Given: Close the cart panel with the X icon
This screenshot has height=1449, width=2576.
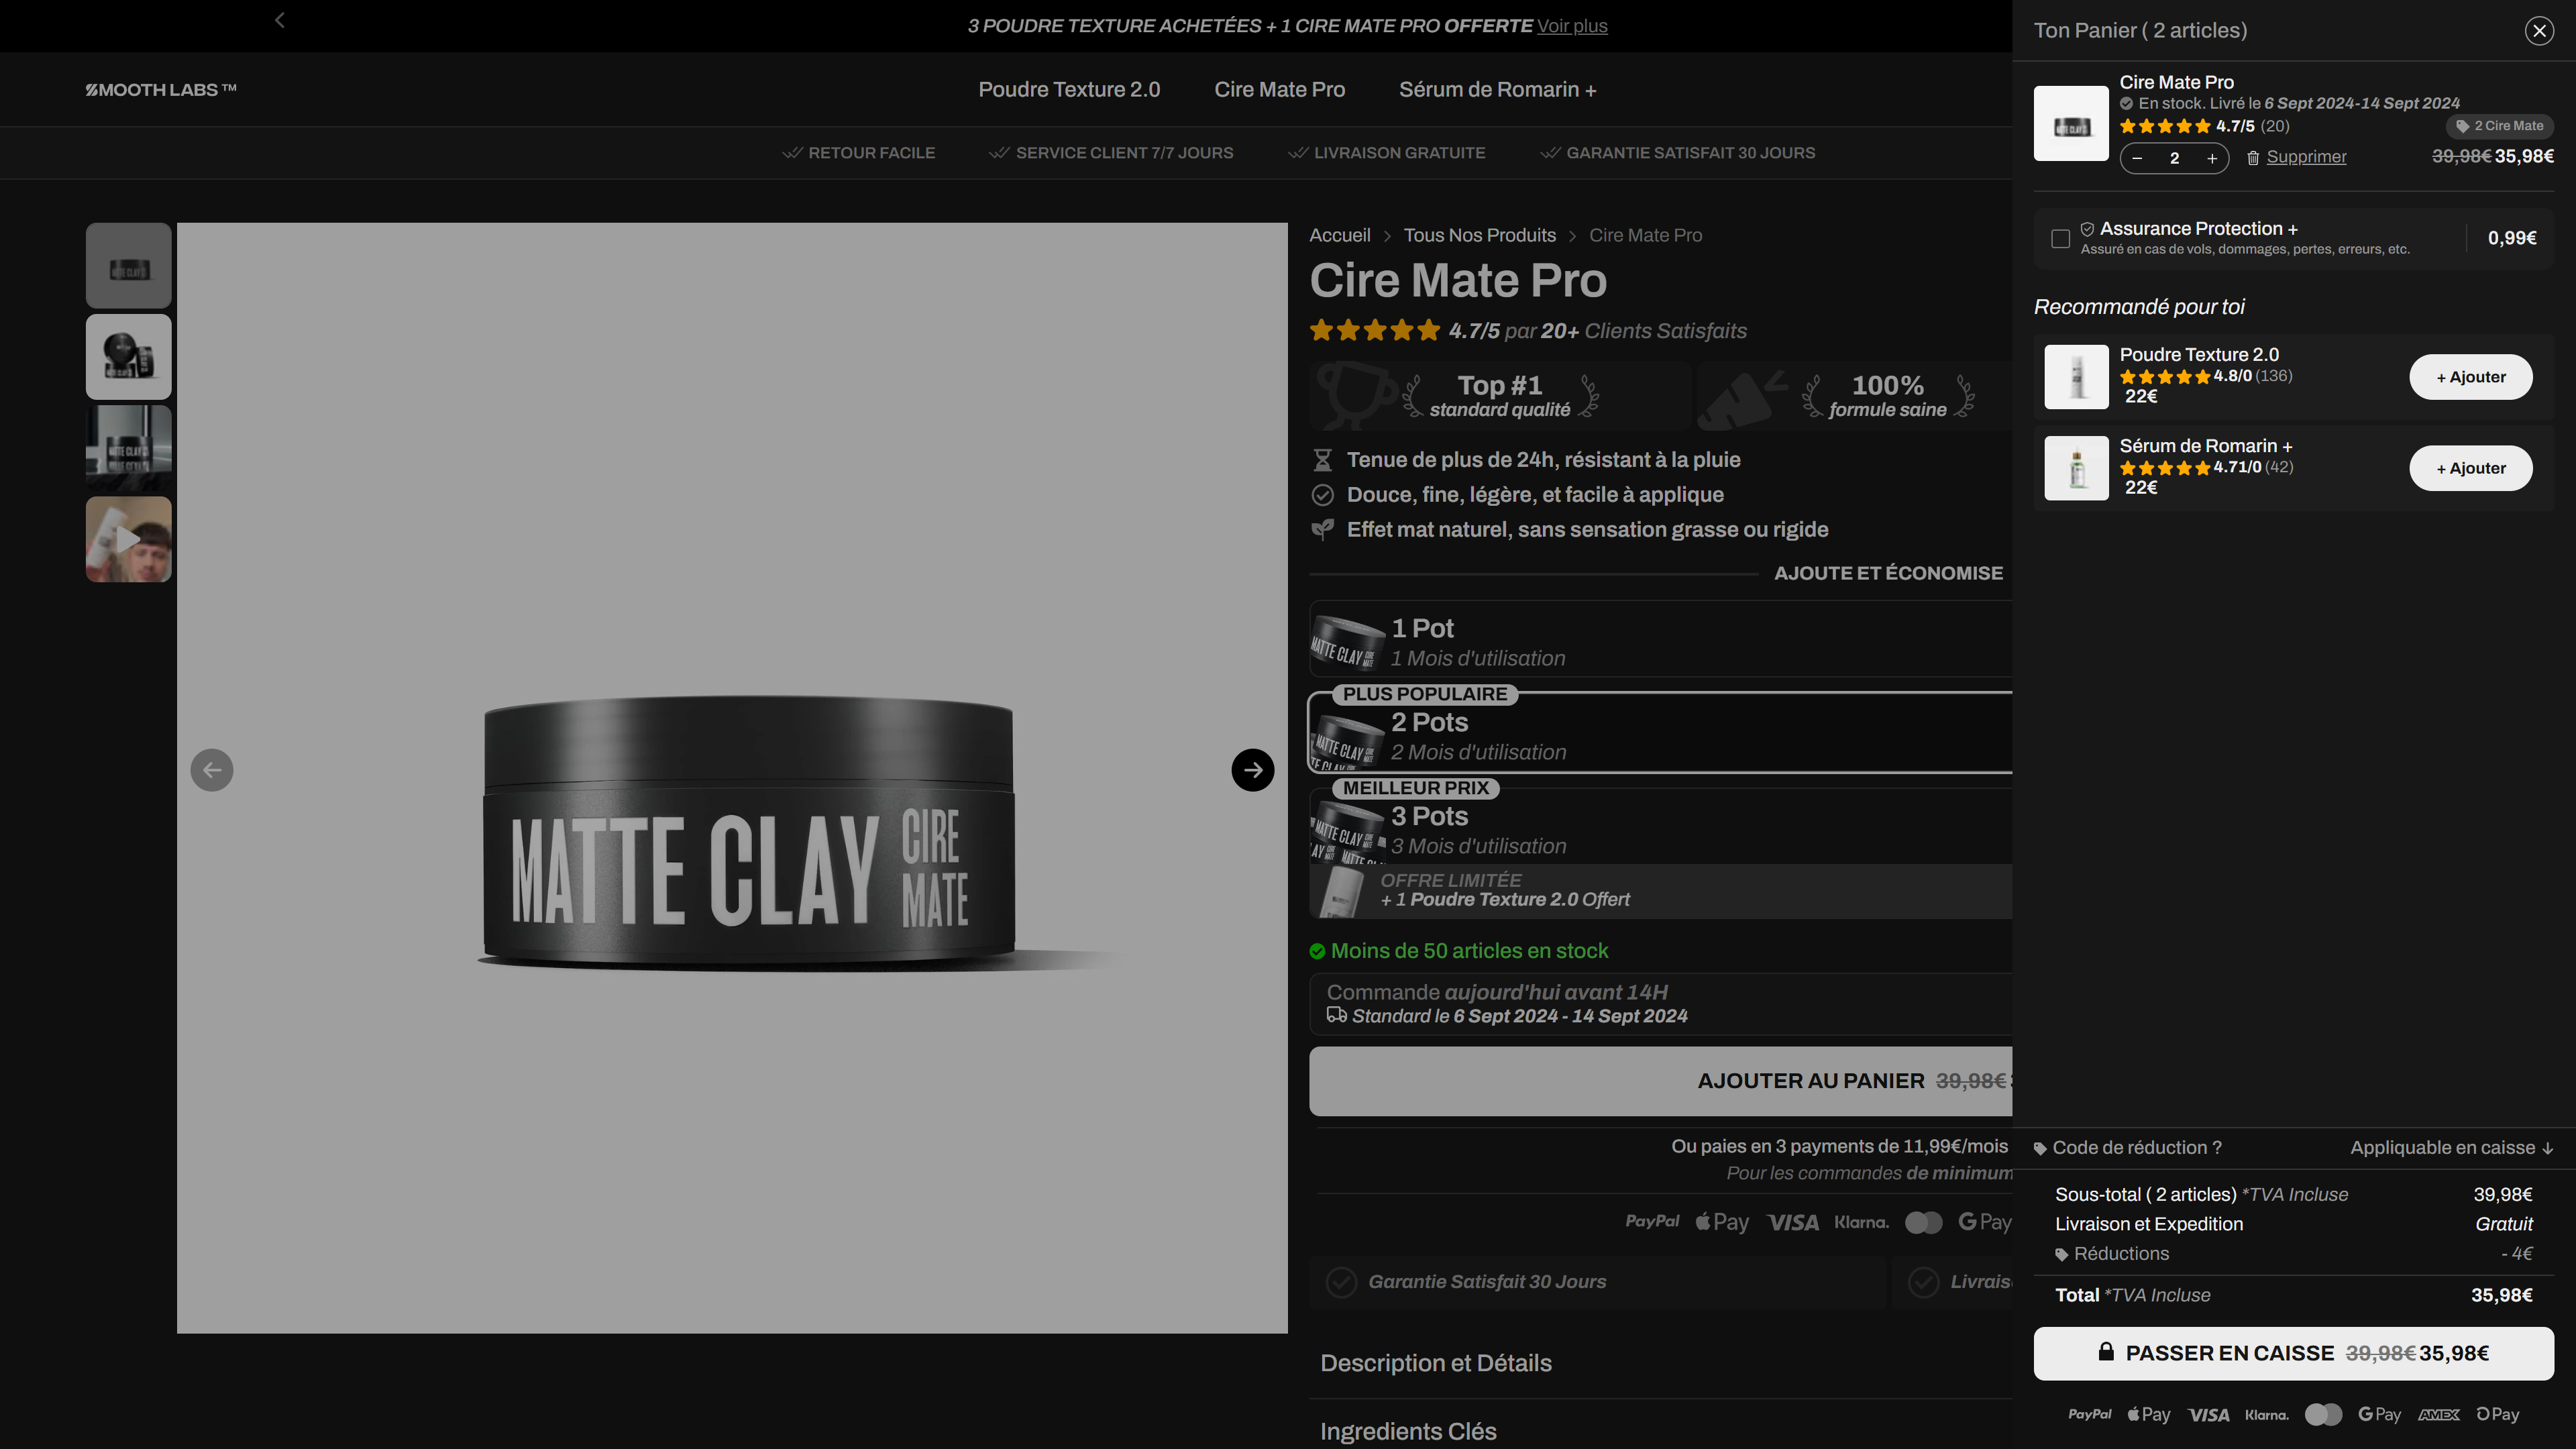Looking at the screenshot, I should [x=2539, y=31].
